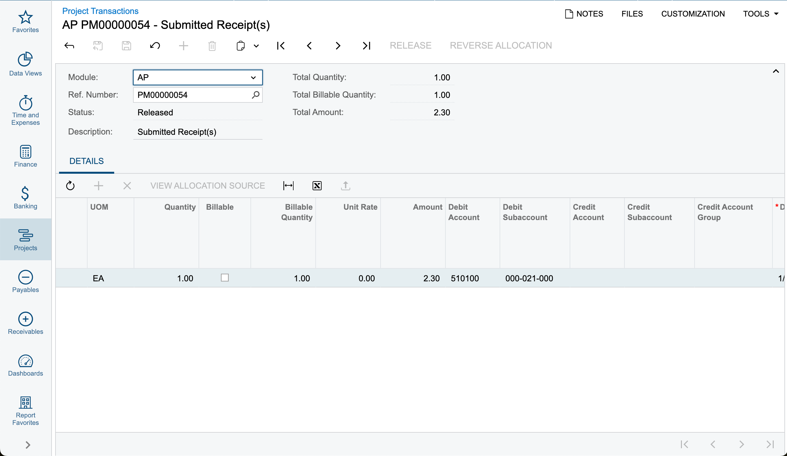This screenshot has width=787, height=456.
Task: Open Banking workspace
Action: click(26, 198)
